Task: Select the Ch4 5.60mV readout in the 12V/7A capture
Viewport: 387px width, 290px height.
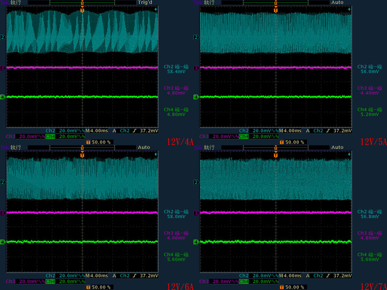Action: (370, 257)
